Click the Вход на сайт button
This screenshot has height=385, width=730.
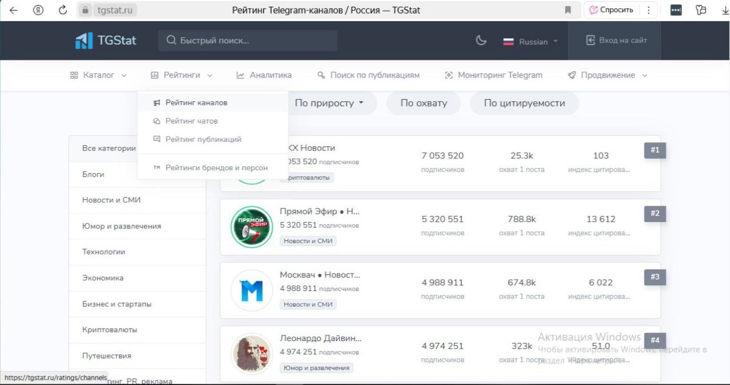point(617,40)
